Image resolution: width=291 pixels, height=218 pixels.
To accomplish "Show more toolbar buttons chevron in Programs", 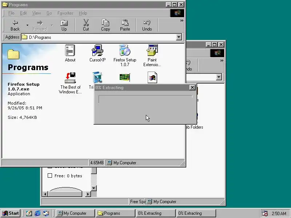I will click(x=182, y=21).
